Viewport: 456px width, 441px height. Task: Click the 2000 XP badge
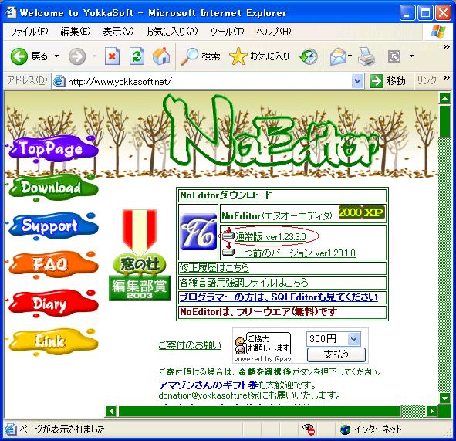tap(362, 213)
